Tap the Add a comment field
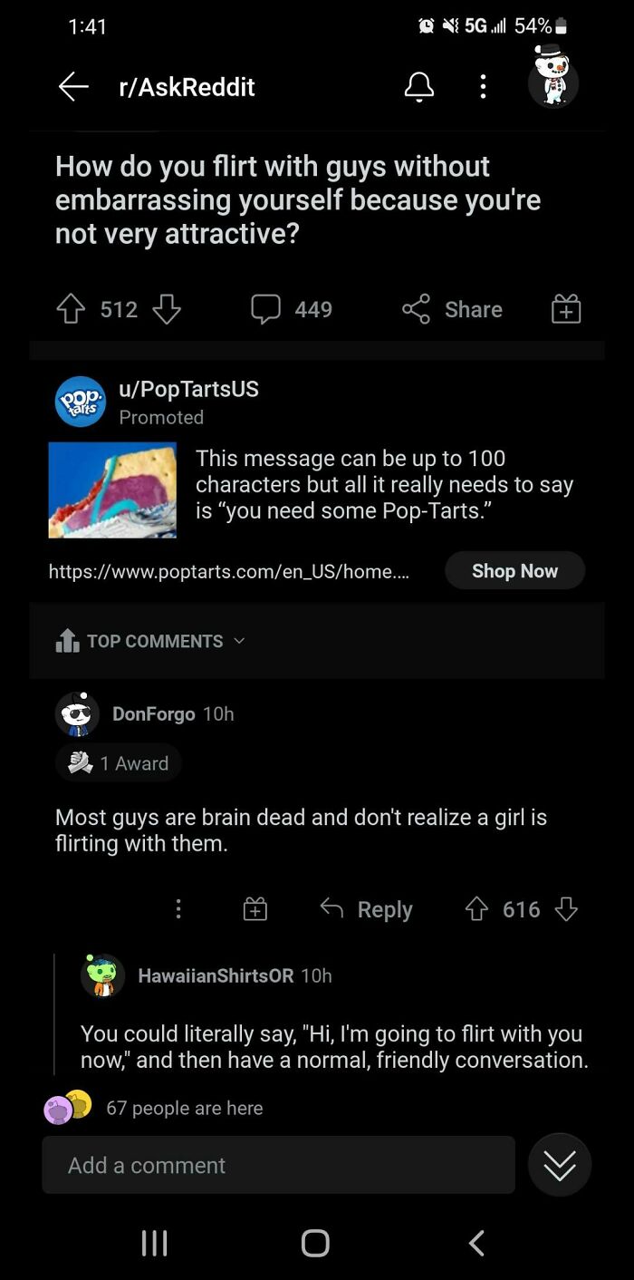Screen dimensions: 634x1280 [278, 1165]
